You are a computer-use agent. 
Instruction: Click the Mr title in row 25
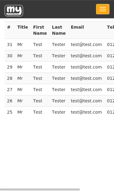pyautogui.click(x=20, y=112)
